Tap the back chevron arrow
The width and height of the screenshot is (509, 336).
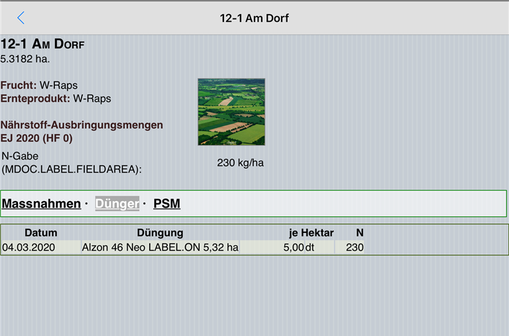(21, 18)
